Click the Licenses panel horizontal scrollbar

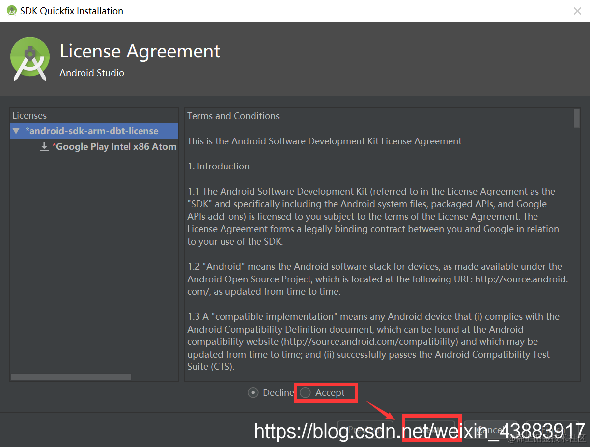(x=71, y=377)
